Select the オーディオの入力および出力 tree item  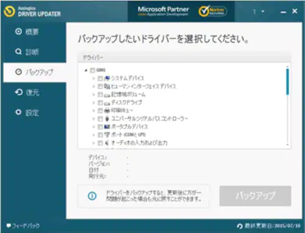click(139, 143)
